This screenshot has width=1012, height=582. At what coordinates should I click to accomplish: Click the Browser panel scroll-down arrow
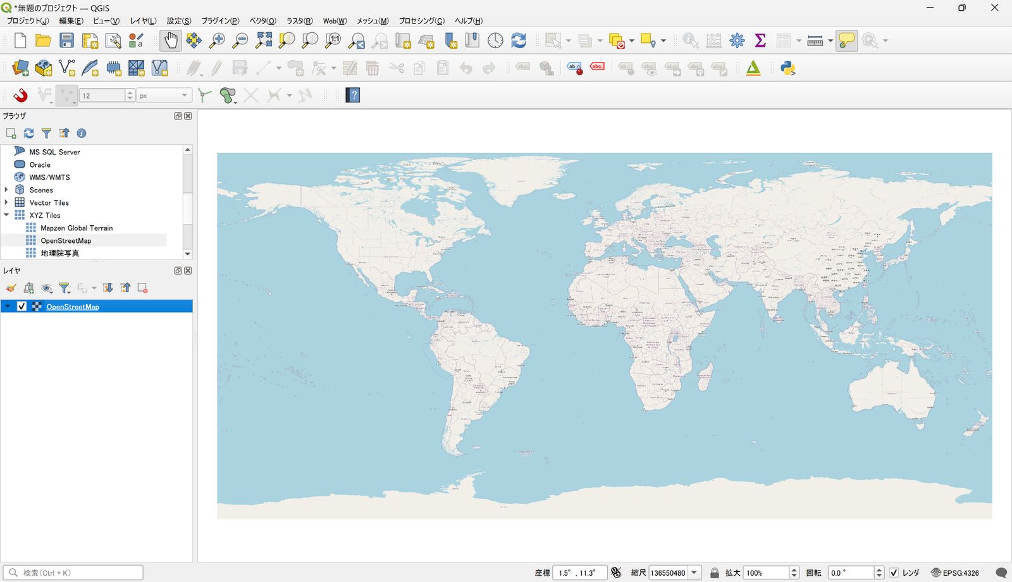187,254
